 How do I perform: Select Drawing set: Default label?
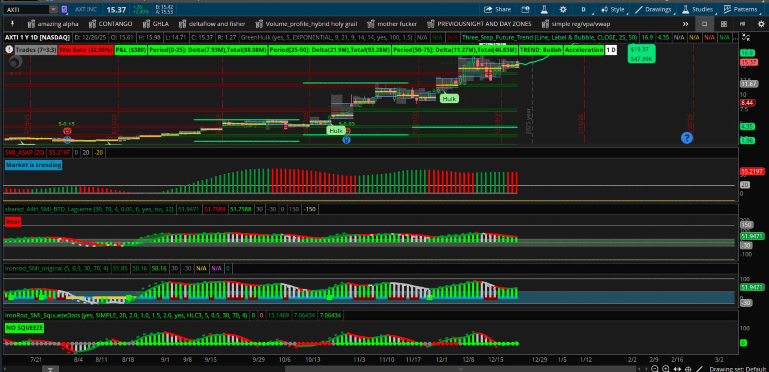pos(737,369)
